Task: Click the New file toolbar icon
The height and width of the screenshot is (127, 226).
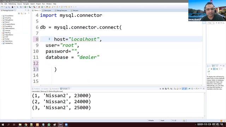Action: point(2,7)
